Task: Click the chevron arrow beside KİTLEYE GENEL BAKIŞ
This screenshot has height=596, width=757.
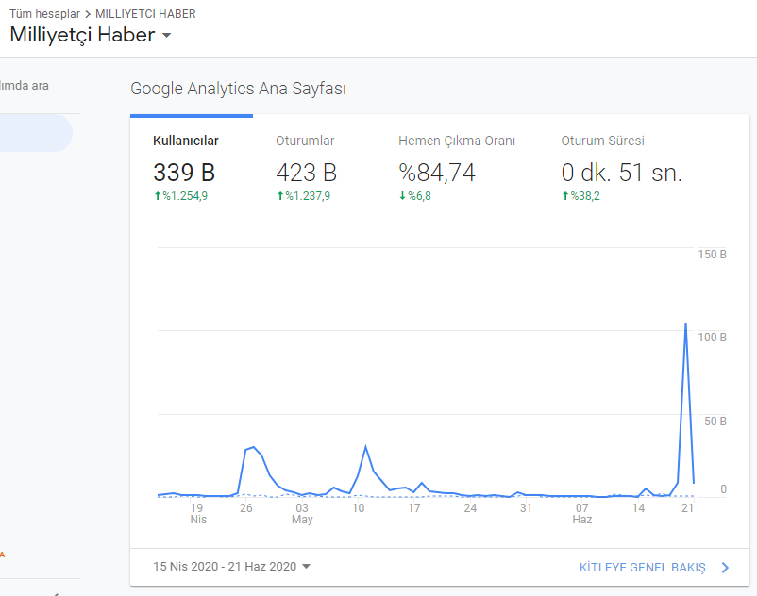Action: (x=725, y=568)
